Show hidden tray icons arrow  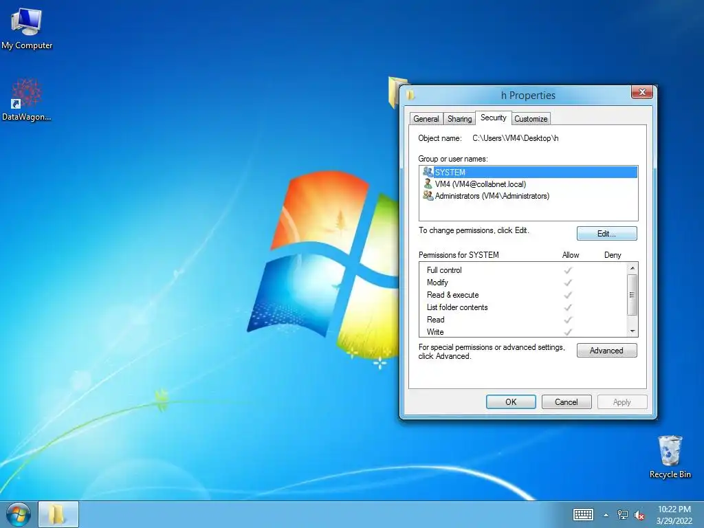606,515
